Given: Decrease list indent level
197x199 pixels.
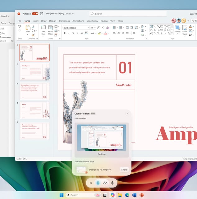Looking at the screenshot, I should coord(127,28).
